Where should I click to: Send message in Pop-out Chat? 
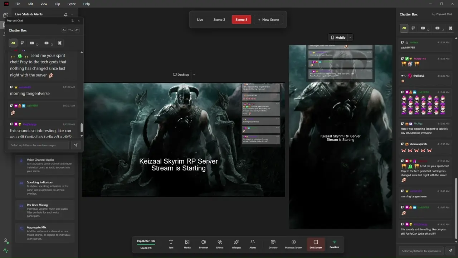tap(76, 145)
